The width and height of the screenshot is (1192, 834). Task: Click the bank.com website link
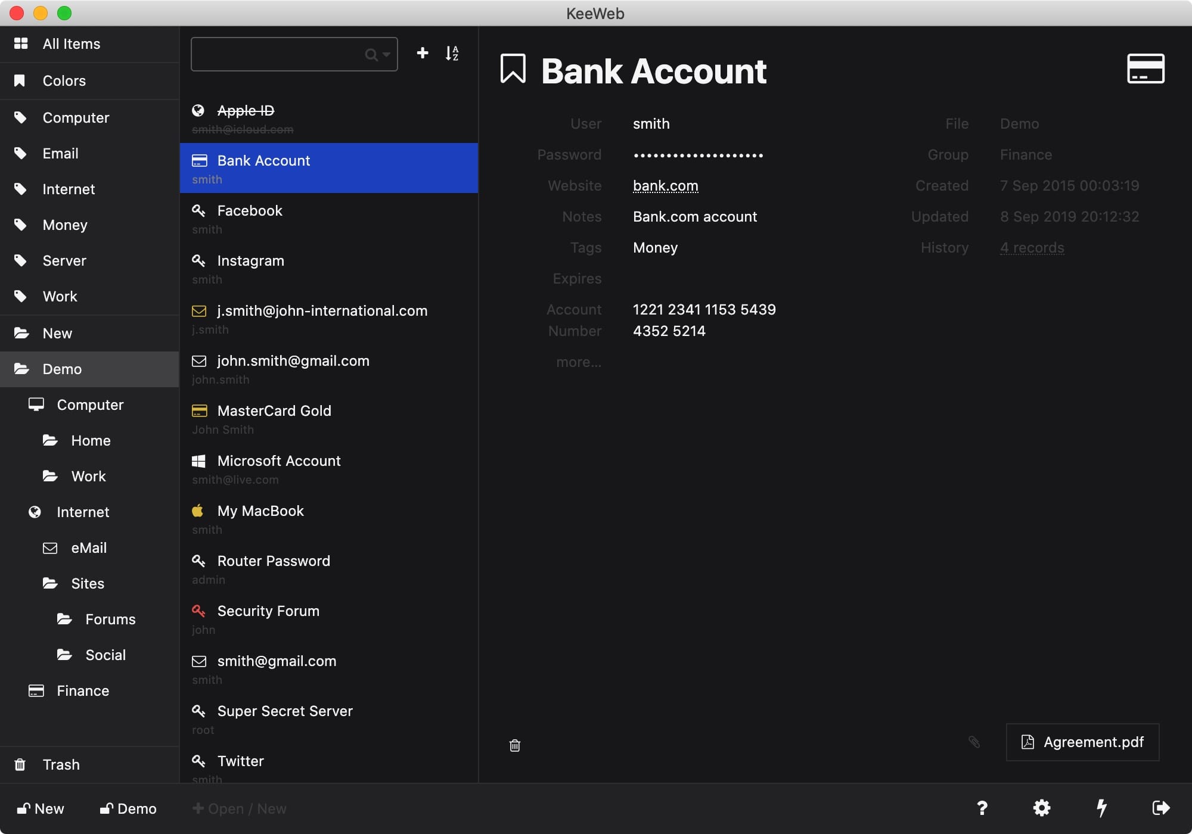665,185
